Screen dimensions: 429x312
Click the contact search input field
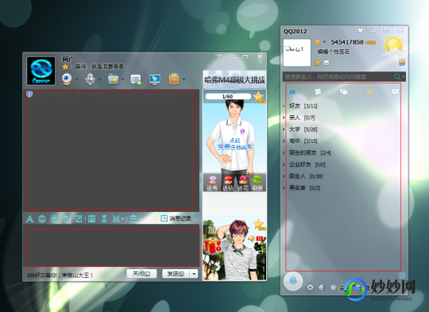[x=338, y=77]
